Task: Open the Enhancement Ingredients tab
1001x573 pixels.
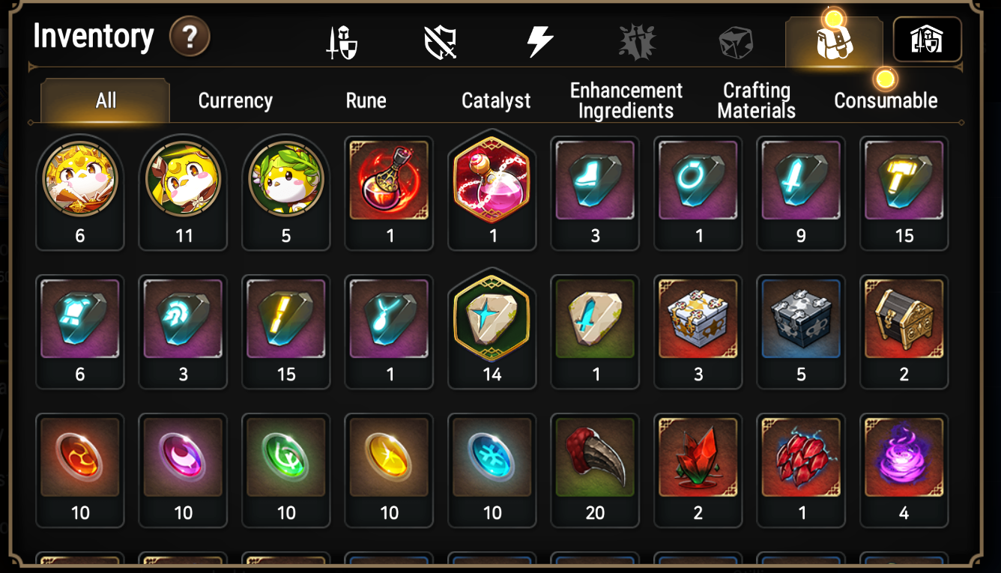Action: pyautogui.click(x=626, y=101)
